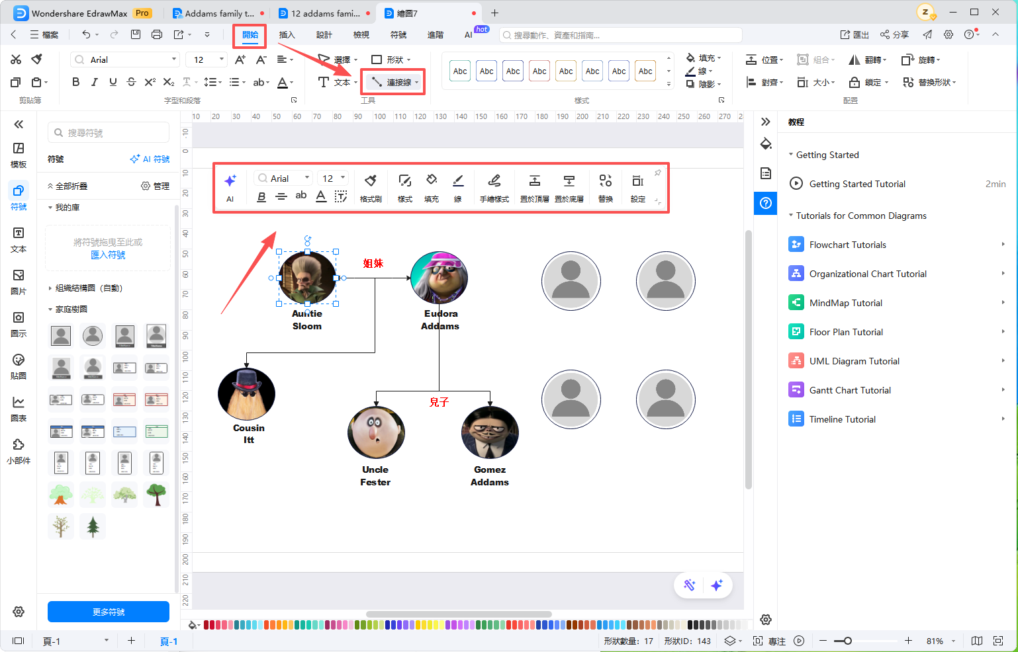Click the 手繪樣式 hand-drawn style icon
The width and height of the screenshot is (1018, 652).
tap(494, 187)
